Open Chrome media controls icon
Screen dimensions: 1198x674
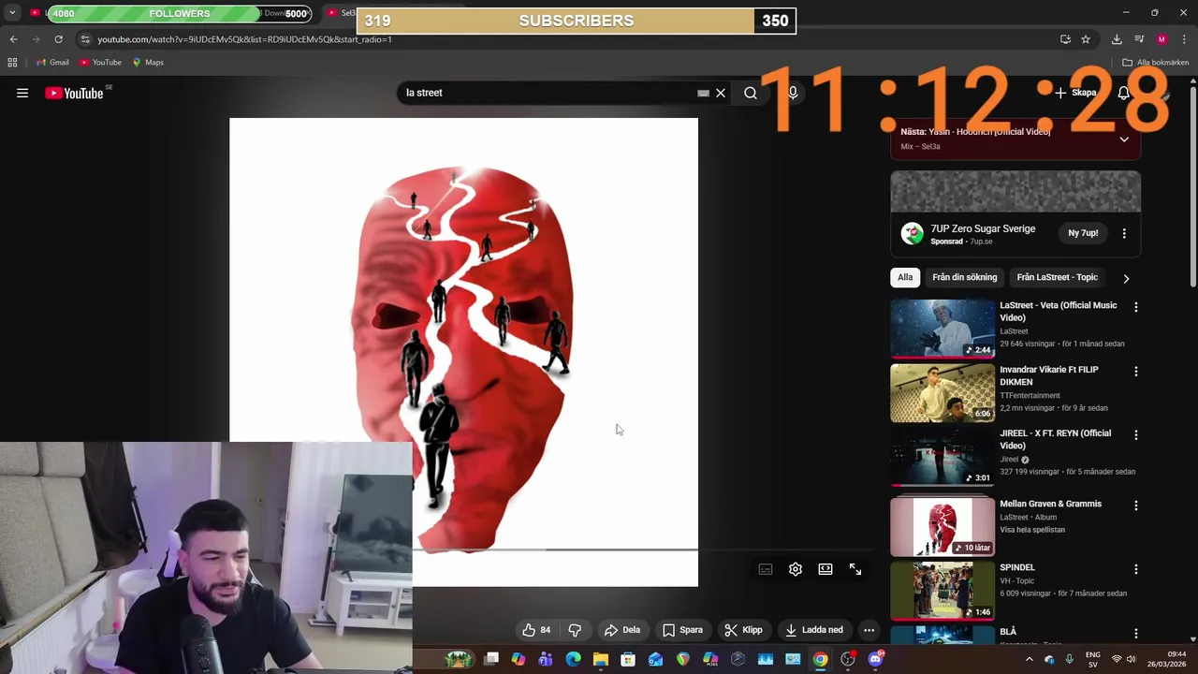pyautogui.click(x=1139, y=39)
